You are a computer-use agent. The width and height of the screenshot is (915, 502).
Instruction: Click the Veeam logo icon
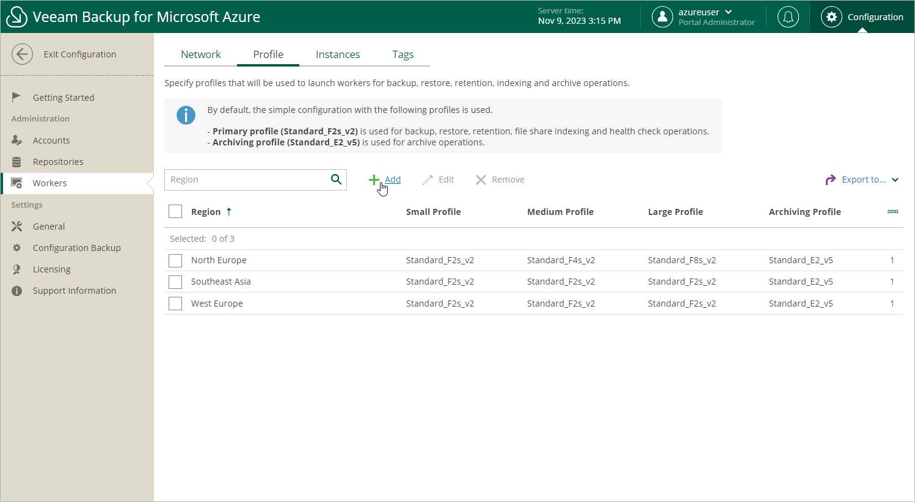click(x=16, y=17)
